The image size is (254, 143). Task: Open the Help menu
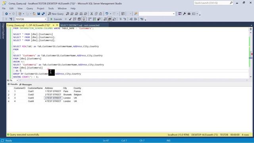[73, 8]
